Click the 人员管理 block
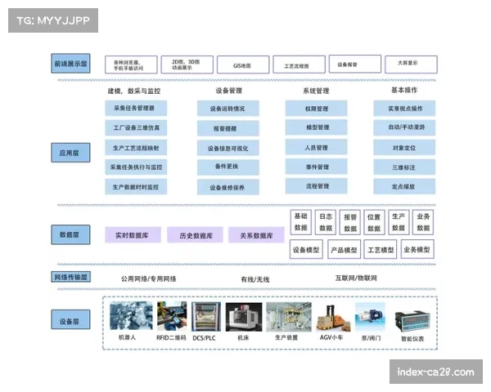 point(316,147)
